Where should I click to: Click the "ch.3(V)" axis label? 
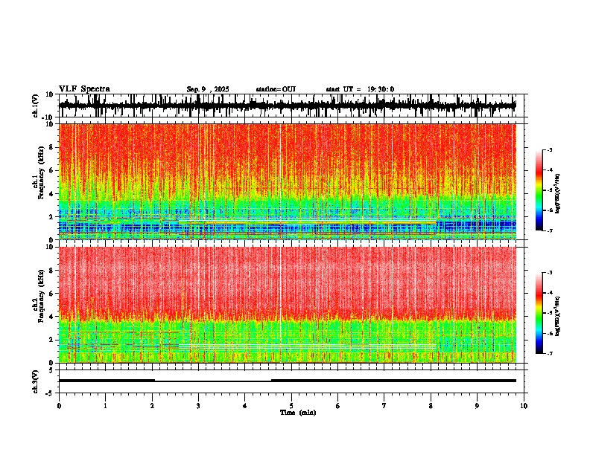[x=35, y=382]
